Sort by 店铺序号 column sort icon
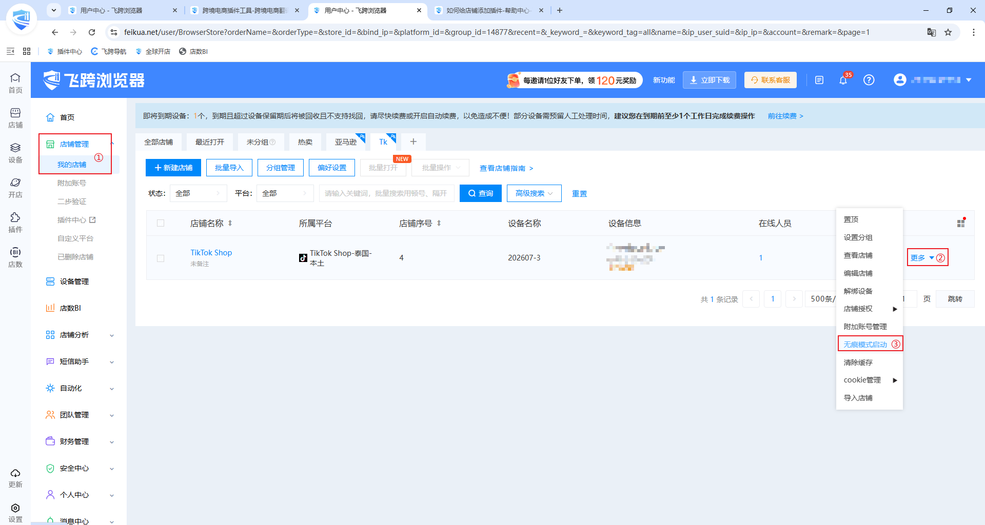985x525 pixels. click(439, 223)
